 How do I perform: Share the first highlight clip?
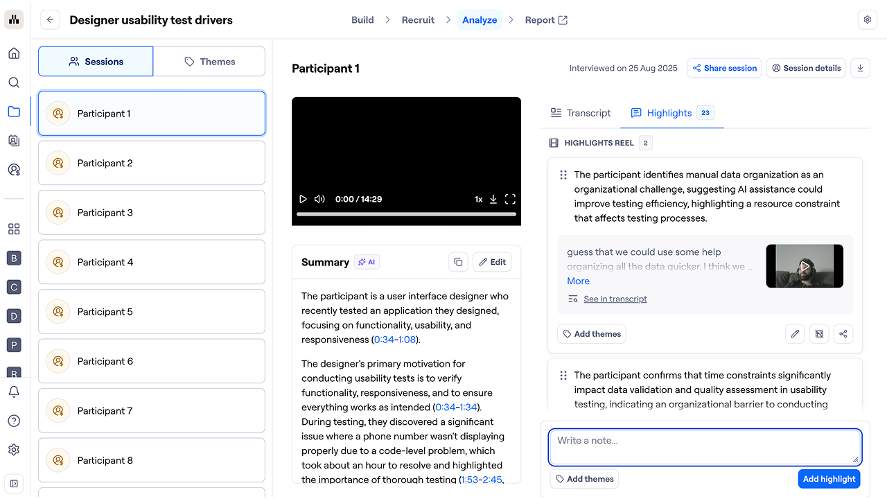tap(843, 334)
